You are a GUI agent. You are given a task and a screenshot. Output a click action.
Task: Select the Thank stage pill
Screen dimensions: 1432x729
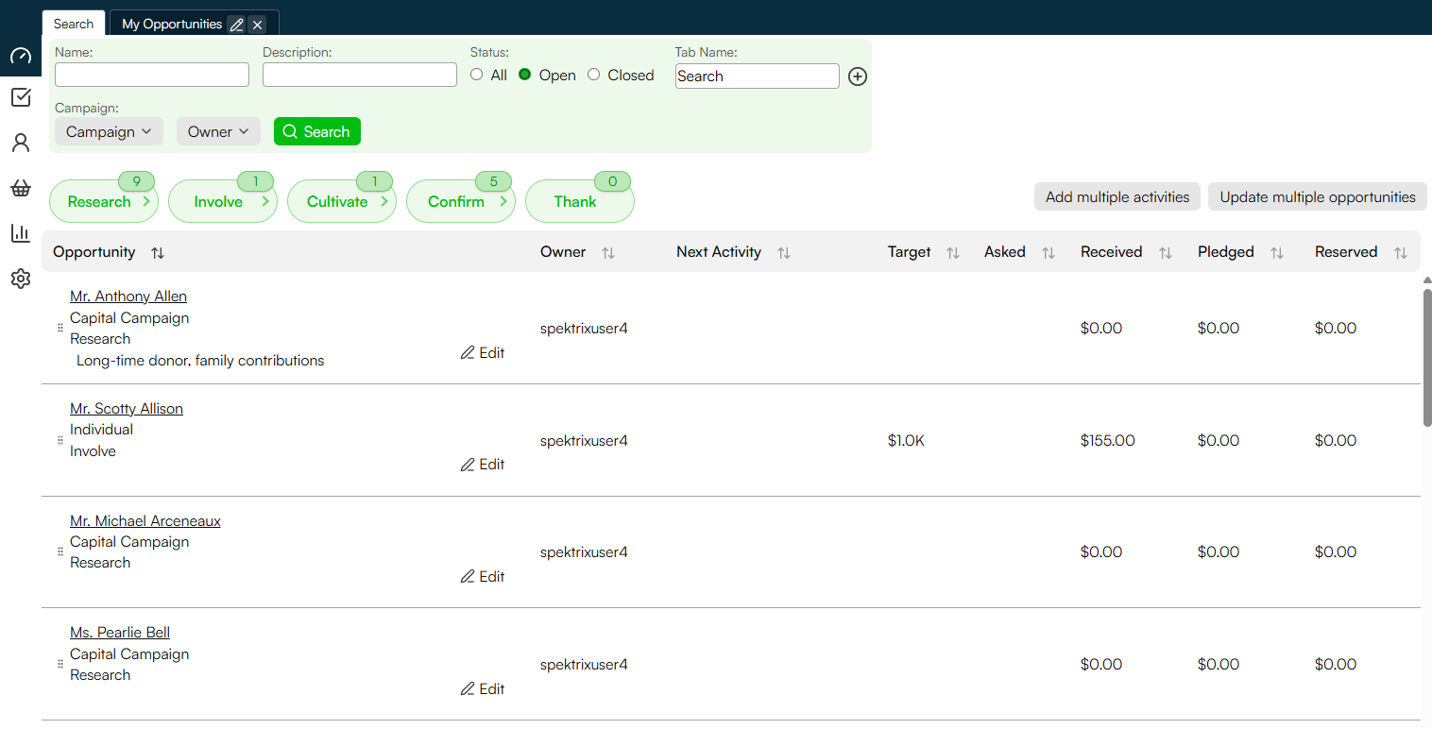(580, 201)
